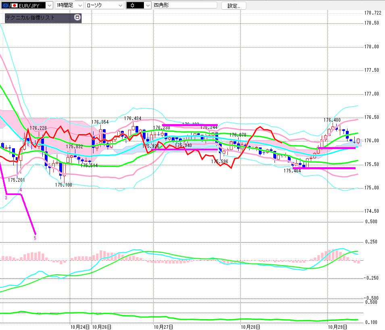Click the 178.50 price axis label
Viewport: 385px width, 330px height.
[372, 23]
